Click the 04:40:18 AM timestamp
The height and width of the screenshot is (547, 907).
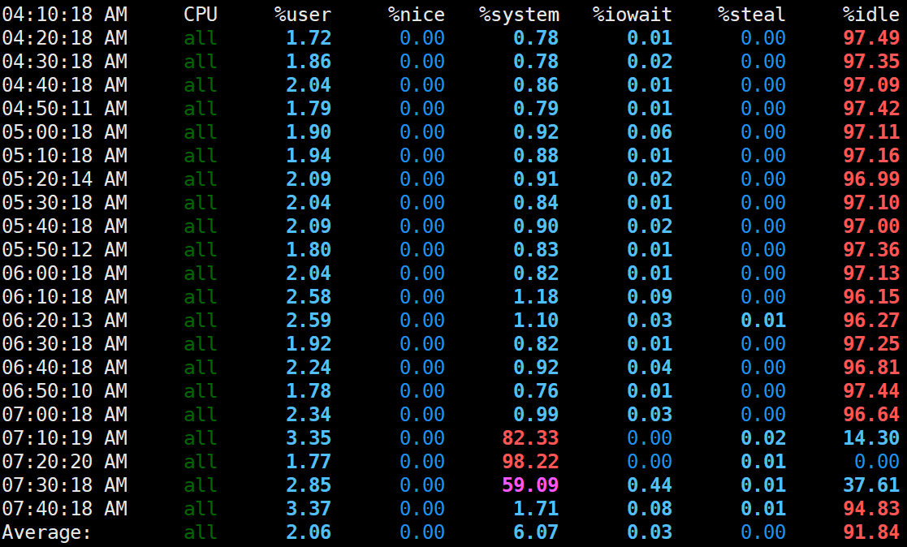coord(65,85)
